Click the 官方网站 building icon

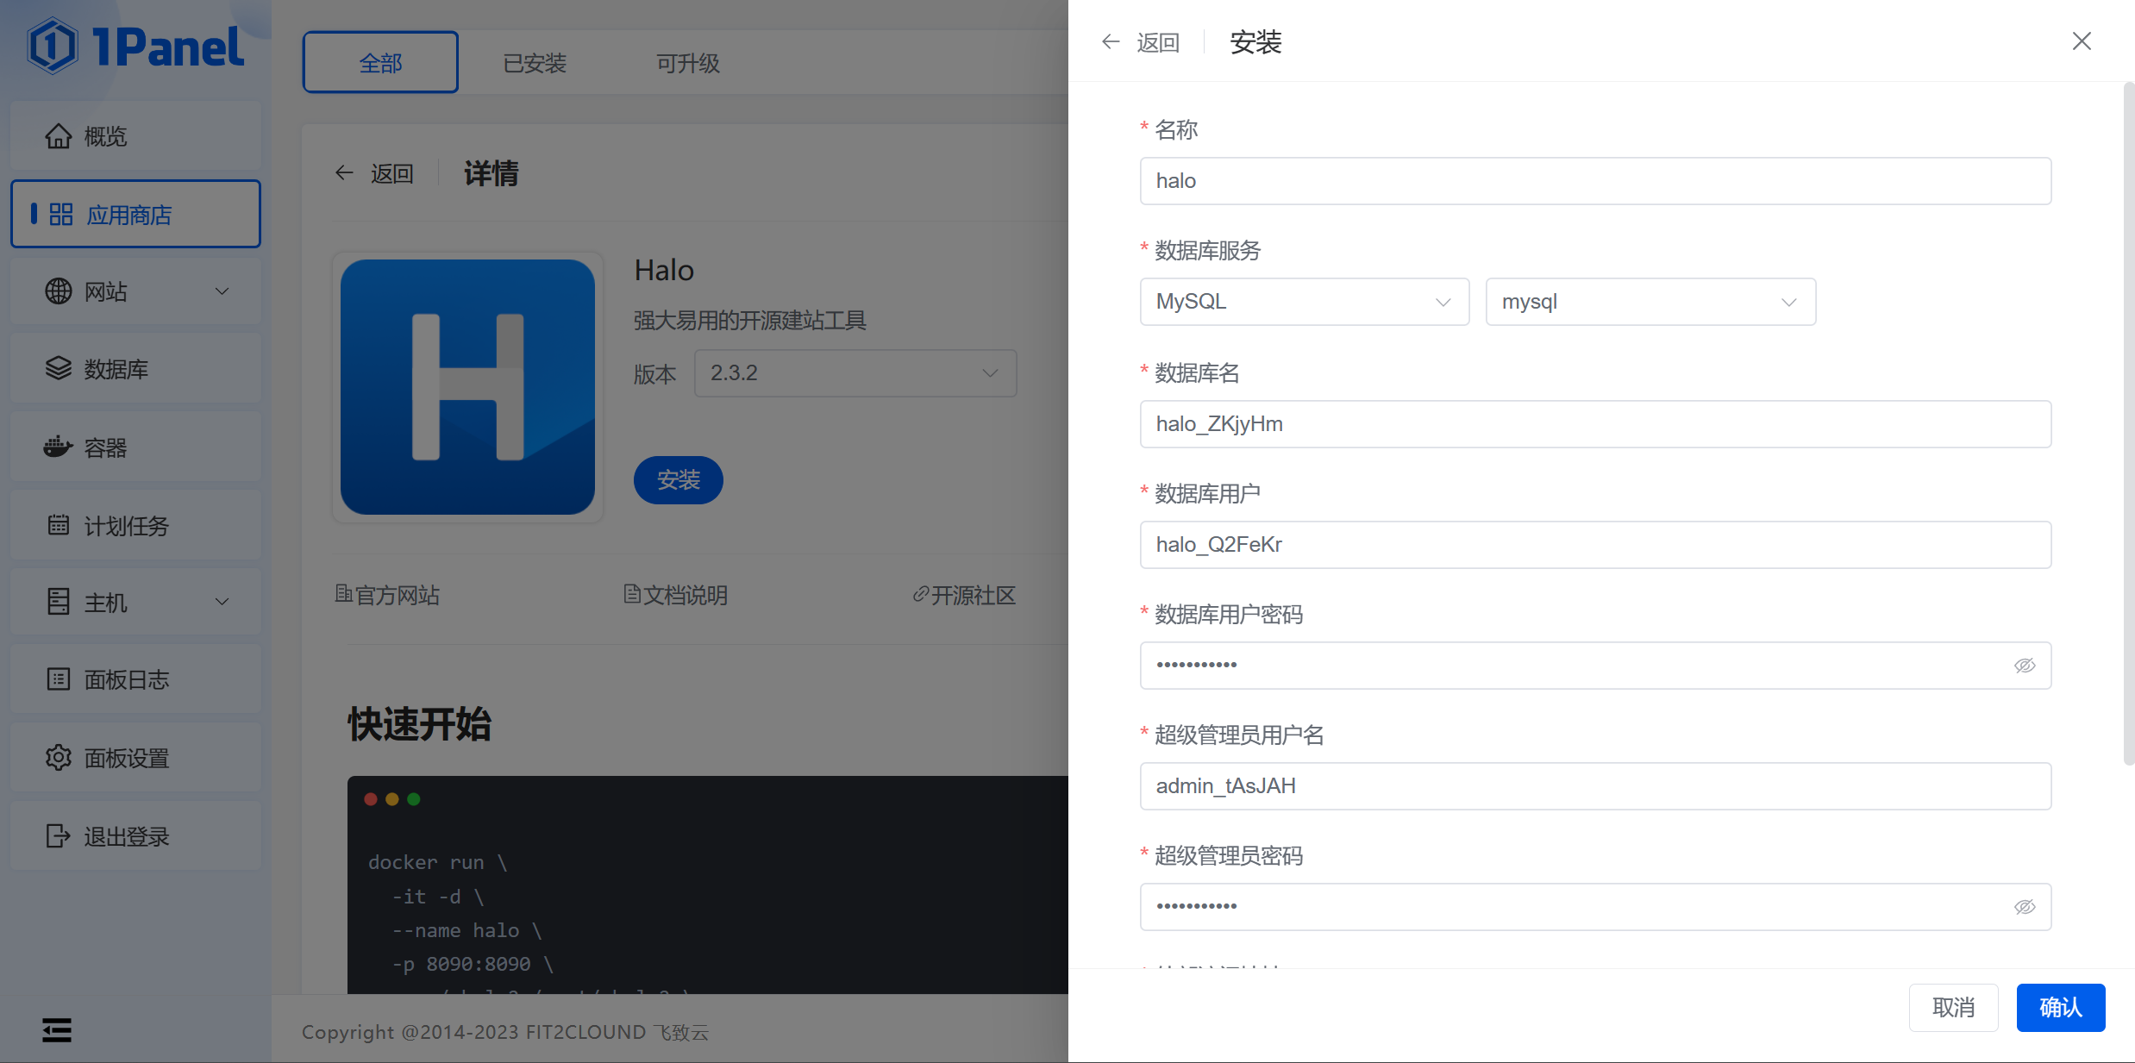[x=343, y=594]
